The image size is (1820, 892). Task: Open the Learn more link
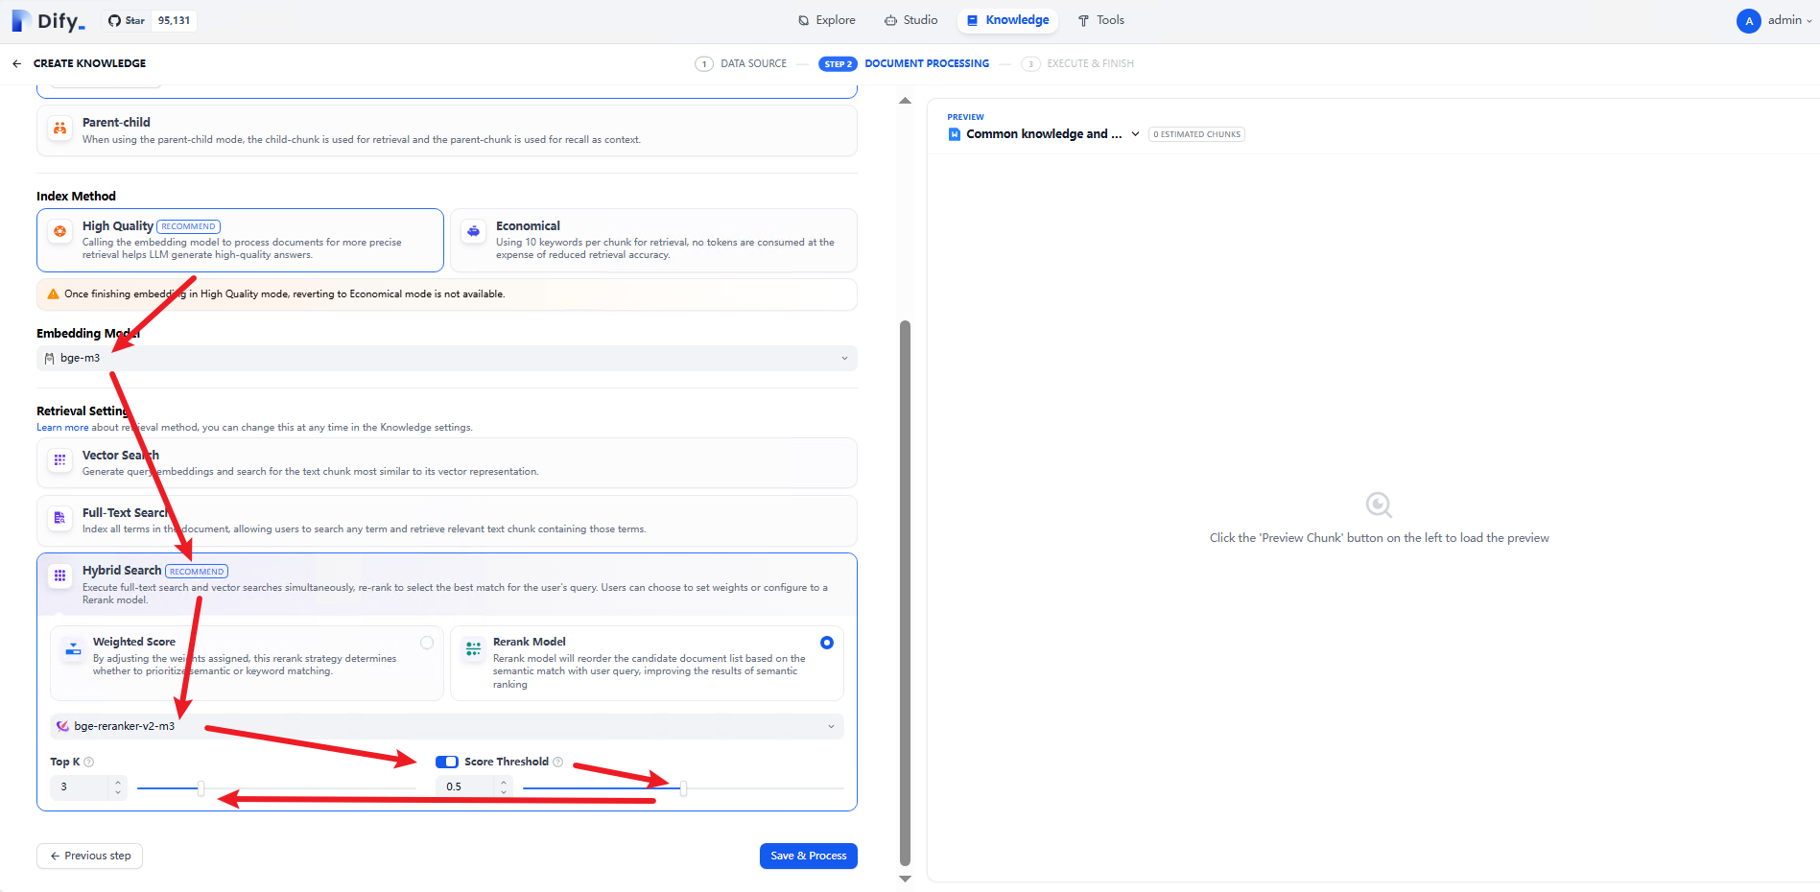point(62,428)
